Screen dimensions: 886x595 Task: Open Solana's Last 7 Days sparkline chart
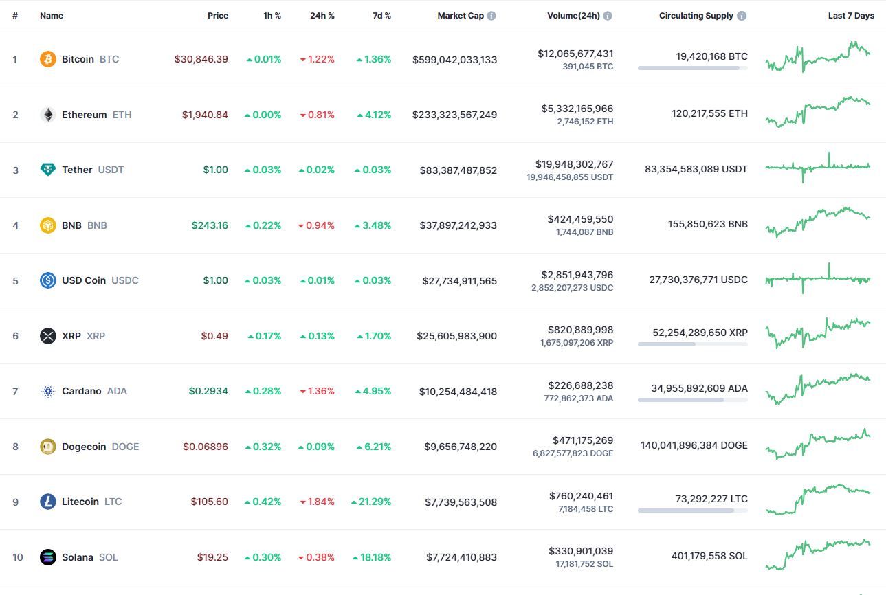pos(818,554)
